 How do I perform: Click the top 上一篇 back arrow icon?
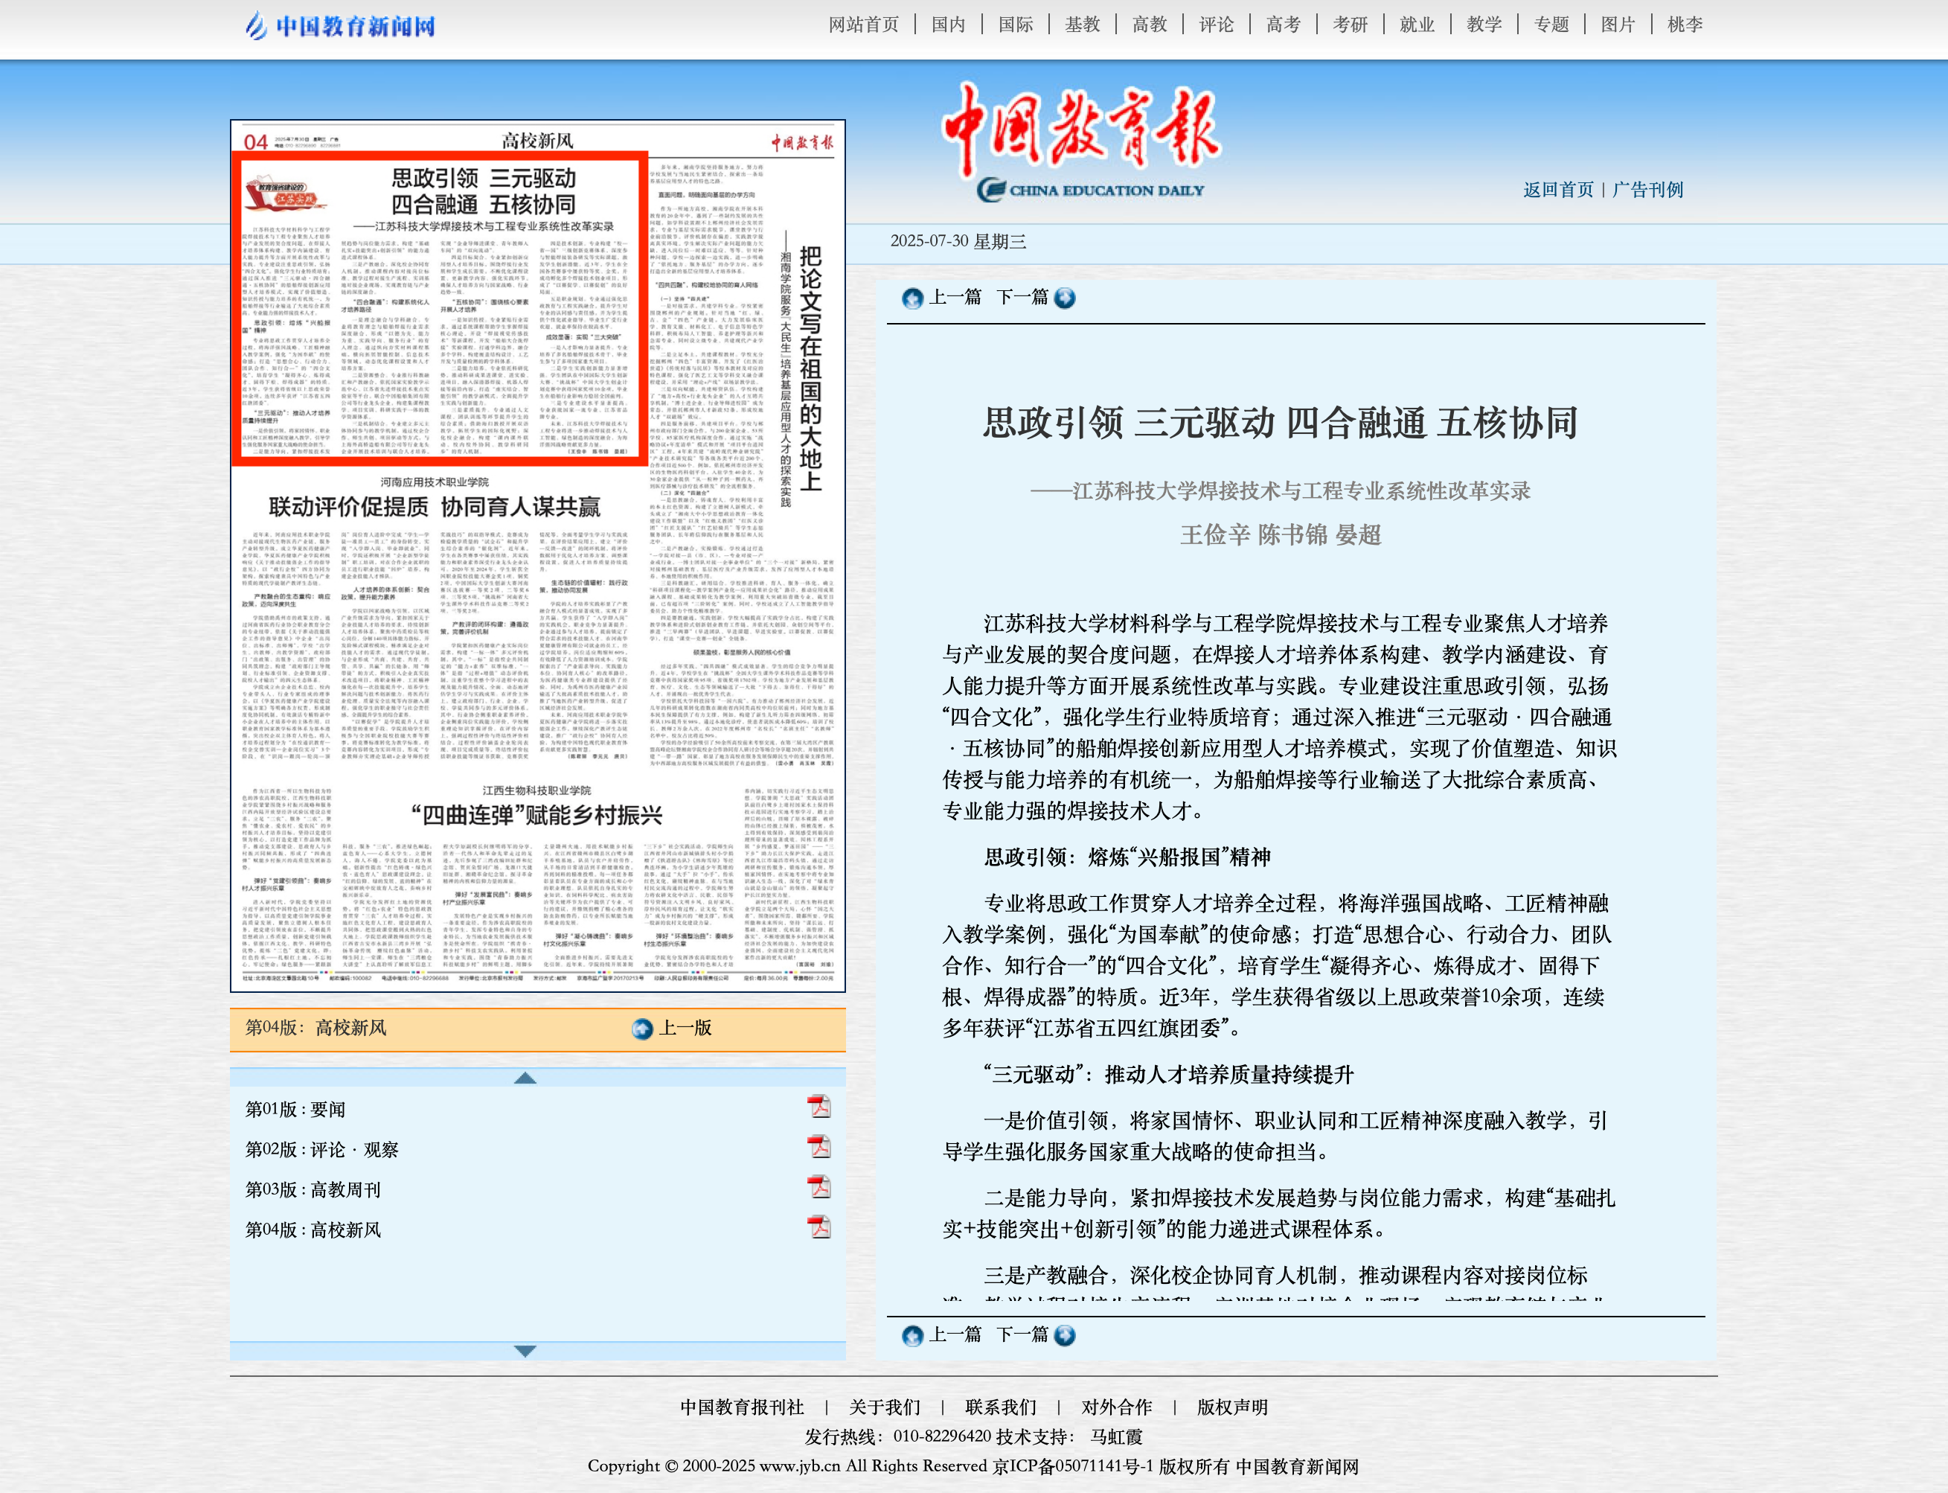point(911,298)
